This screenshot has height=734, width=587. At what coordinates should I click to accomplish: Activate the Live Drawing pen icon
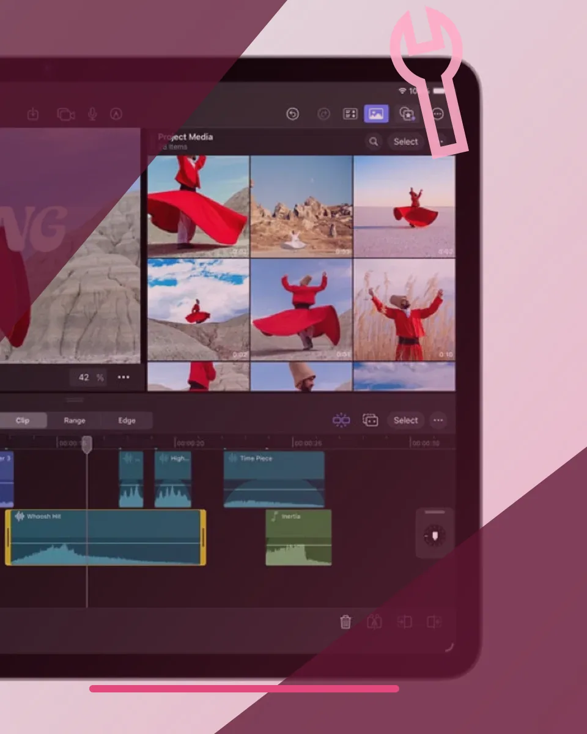[x=116, y=114]
